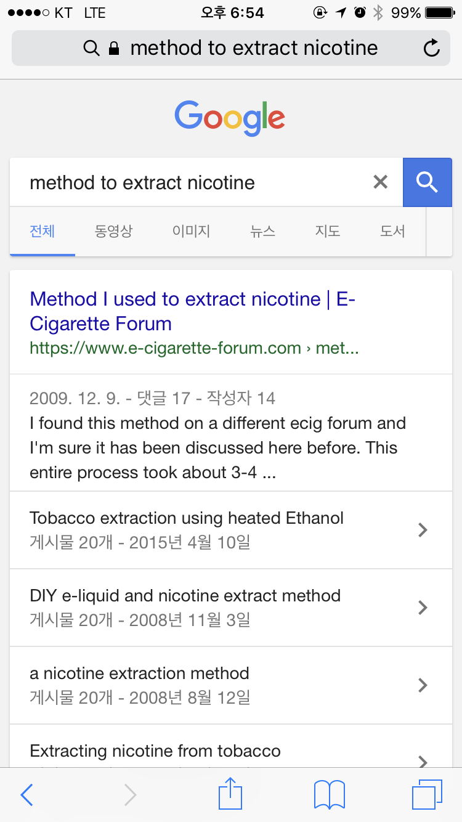
Task: Go back with Safari back arrow
Action: tap(26, 795)
